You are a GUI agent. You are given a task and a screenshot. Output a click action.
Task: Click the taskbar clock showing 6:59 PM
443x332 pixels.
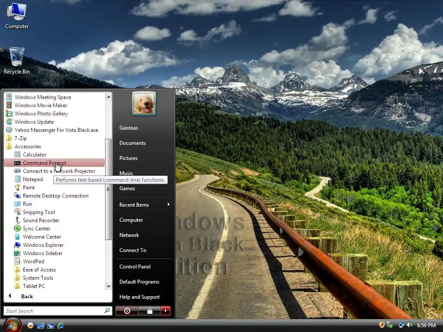(426, 325)
